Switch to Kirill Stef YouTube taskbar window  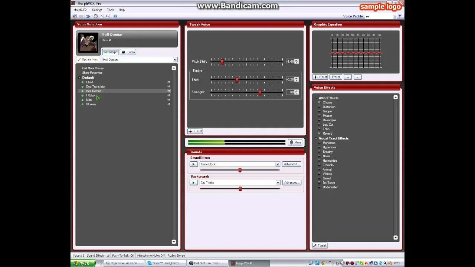pyautogui.click(x=207, y=263)
